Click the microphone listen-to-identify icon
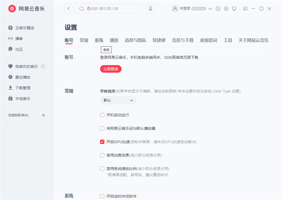Screen dimensions: 282x200 tap(150, 8)
